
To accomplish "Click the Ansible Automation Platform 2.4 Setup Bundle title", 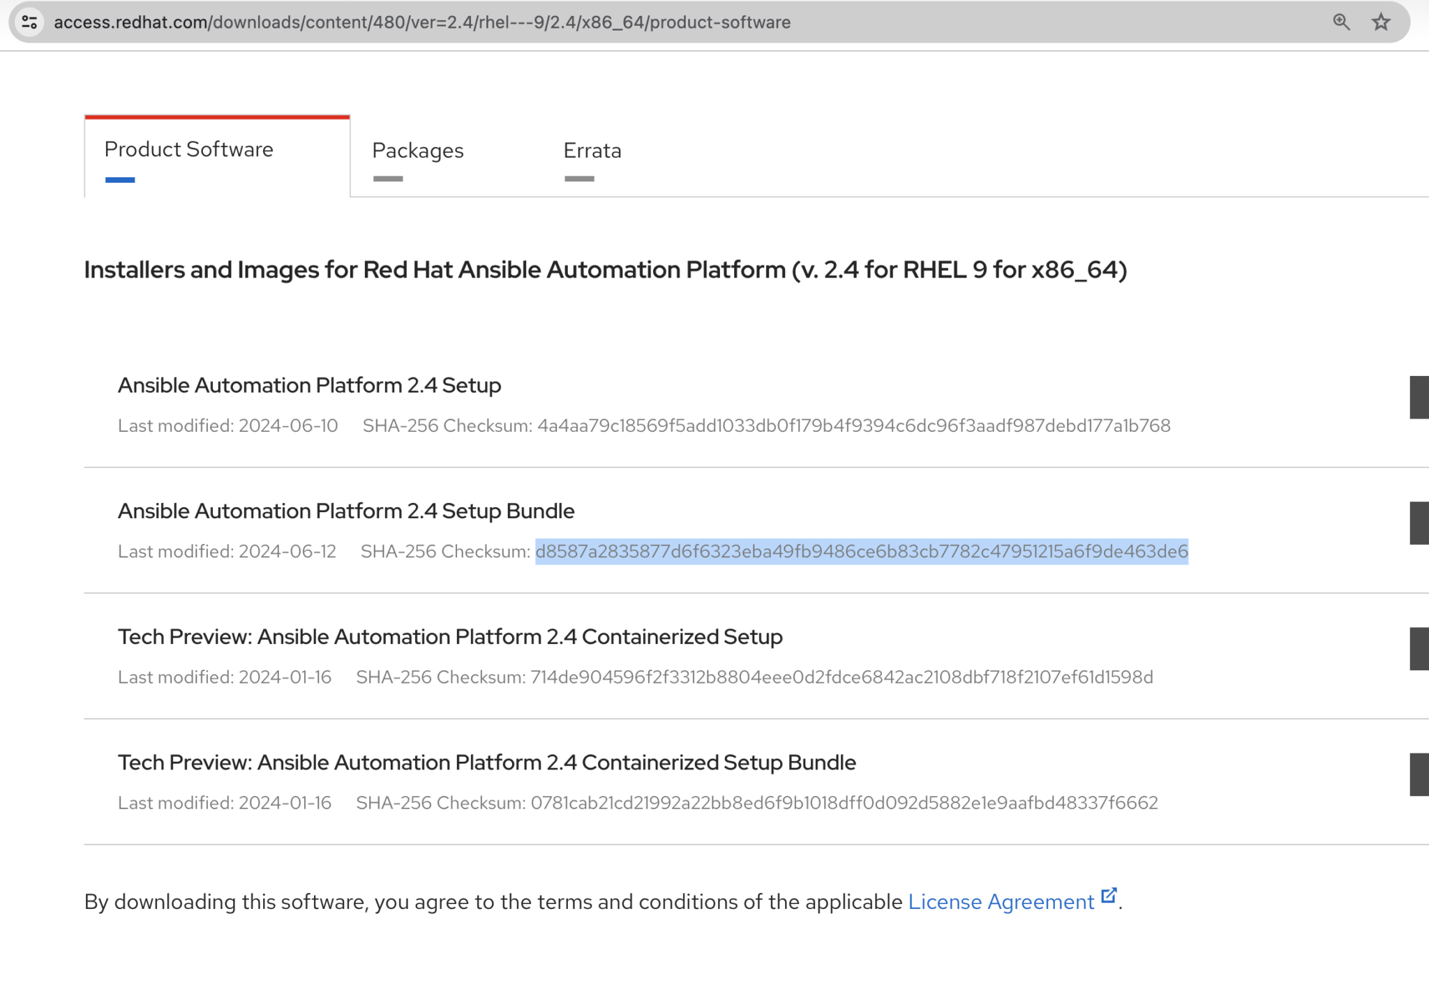I will pyautogui.click(x=345, y=510).
